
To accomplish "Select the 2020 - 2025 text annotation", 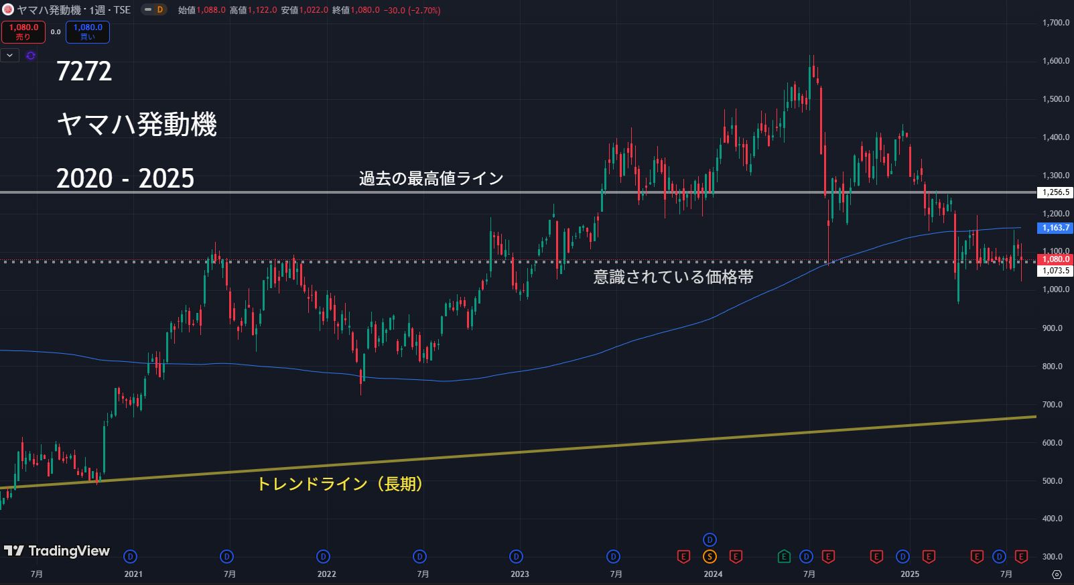I will click(125, 178).
